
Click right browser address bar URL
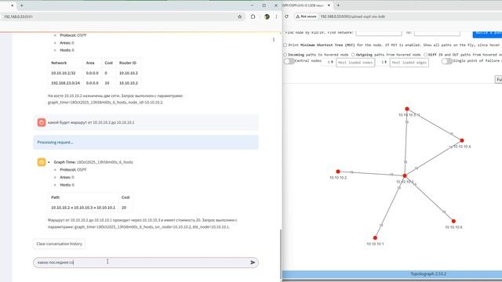pos(353,16)
